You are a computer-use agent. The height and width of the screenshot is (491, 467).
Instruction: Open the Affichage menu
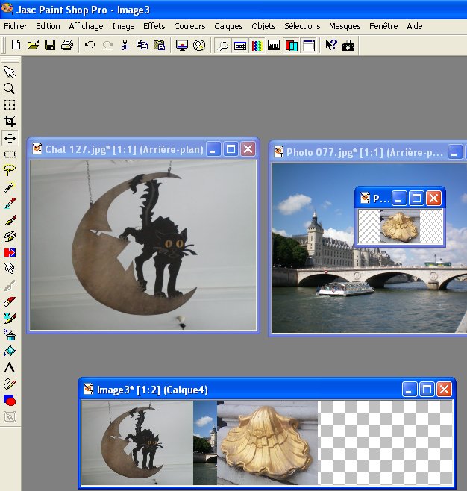tap(86, 26)
